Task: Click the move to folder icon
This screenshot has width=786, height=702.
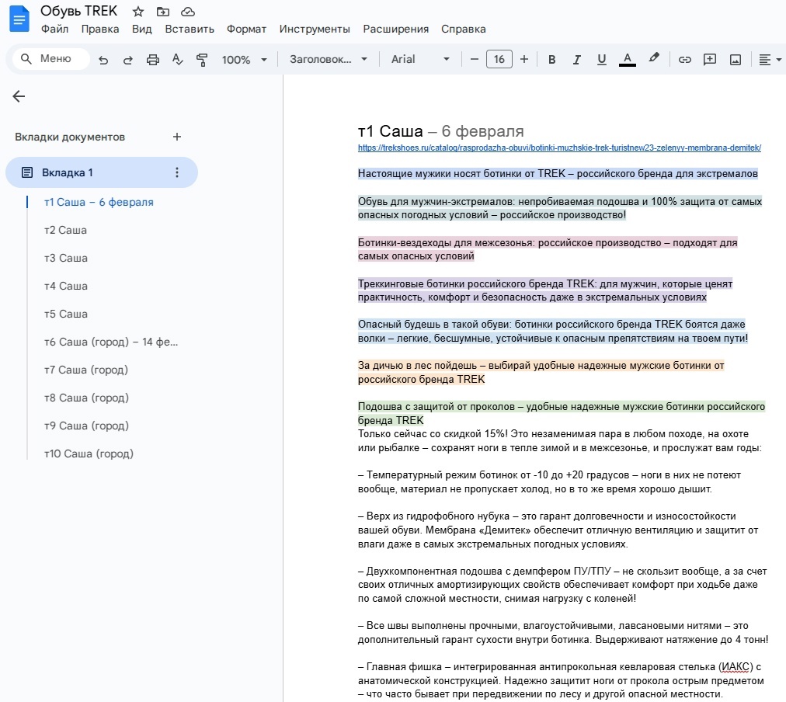Action: pos(163,12)
